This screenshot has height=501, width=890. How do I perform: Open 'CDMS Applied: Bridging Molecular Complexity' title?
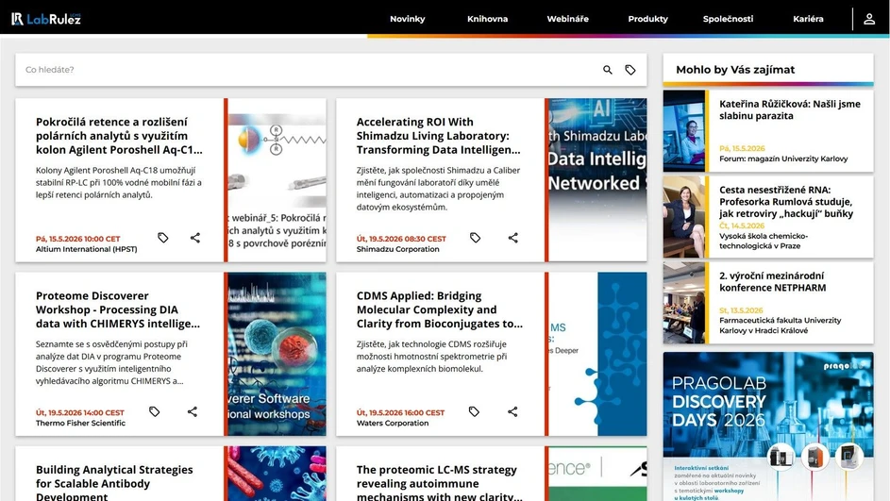tap(439, 309)
